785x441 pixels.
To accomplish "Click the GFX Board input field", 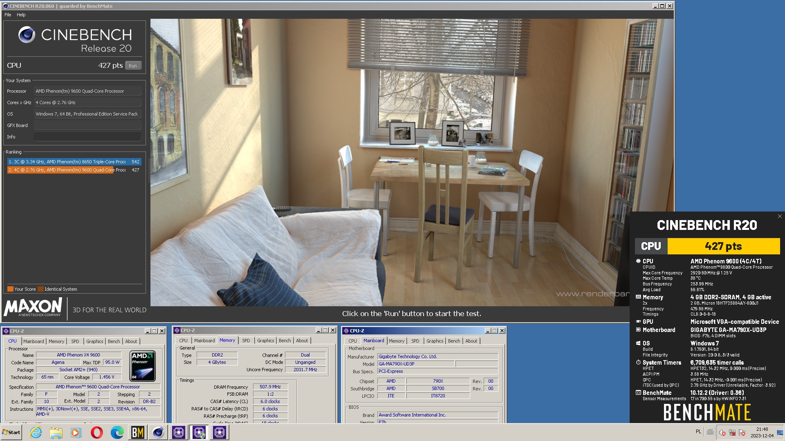I will click(87, 125).
